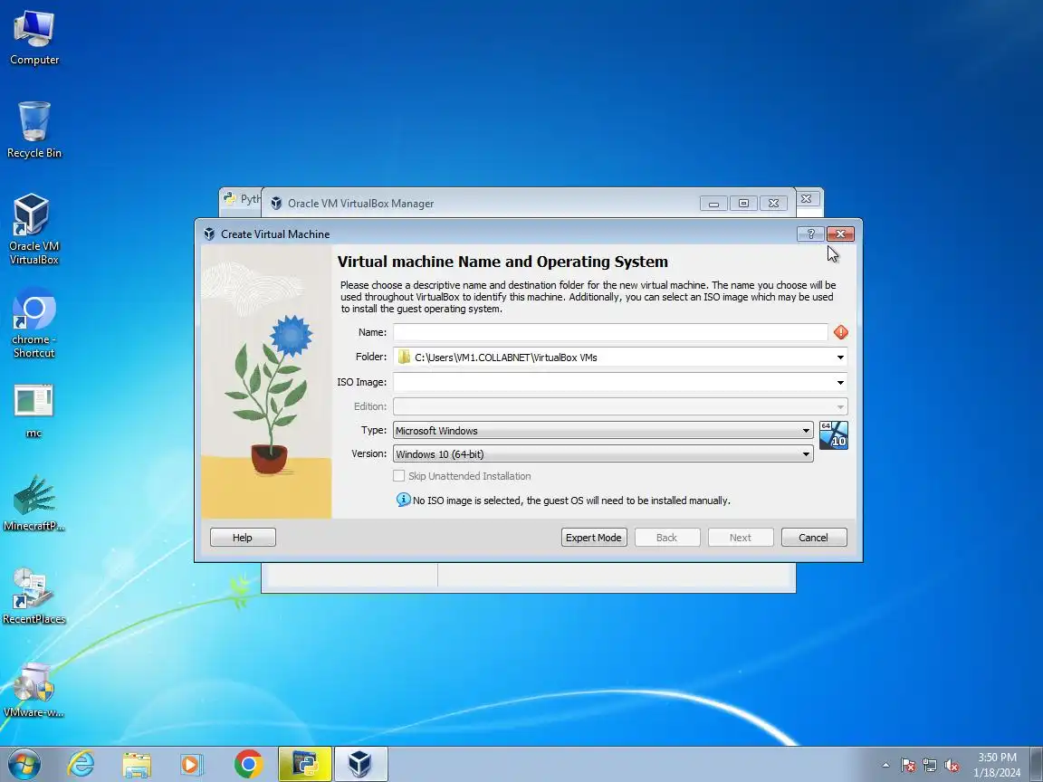Close the Python window behind VirtualBox Manager
Viewport: 1043px width, 782px height.
pyautogui.click(x=806, y=199)
